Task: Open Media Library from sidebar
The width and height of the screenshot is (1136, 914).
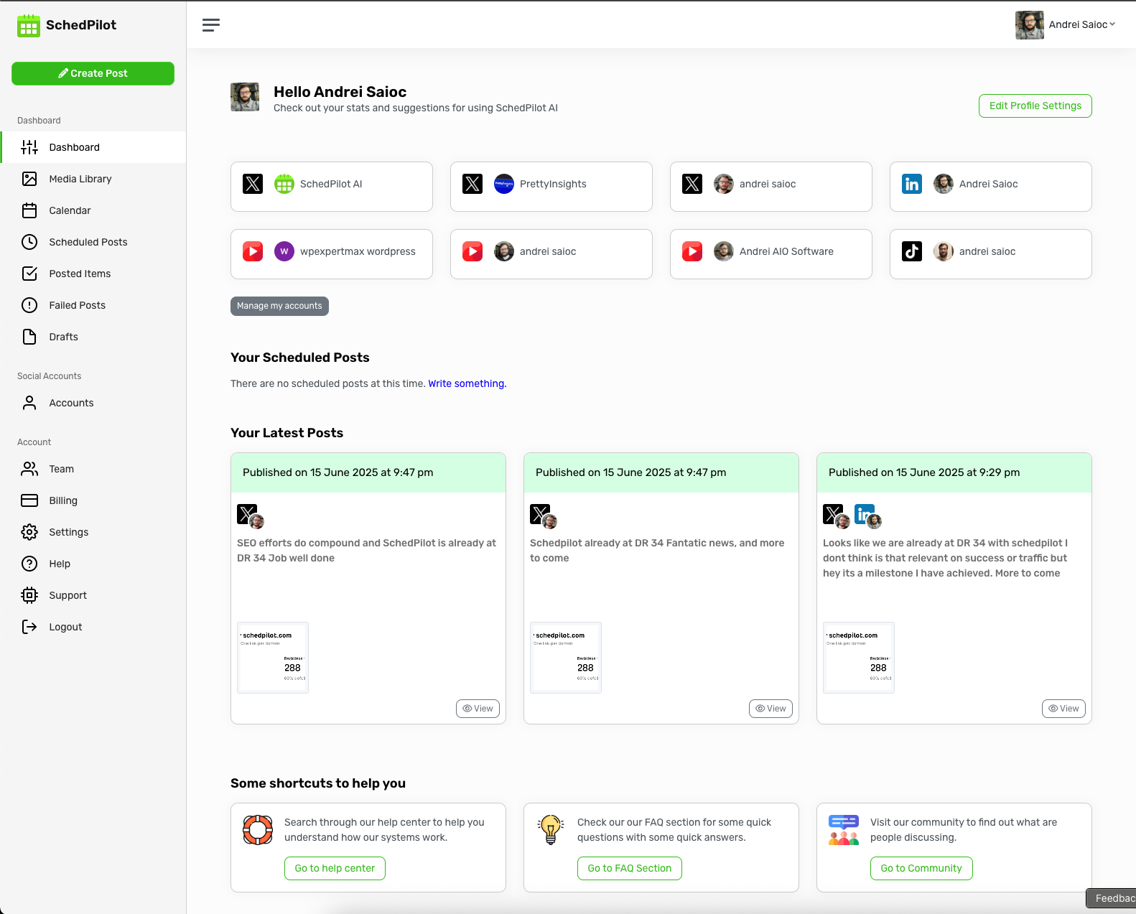Action: (93, 179)
